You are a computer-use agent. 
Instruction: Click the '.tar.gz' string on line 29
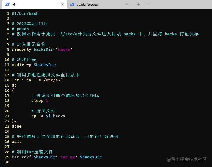(x=66, y=157)
